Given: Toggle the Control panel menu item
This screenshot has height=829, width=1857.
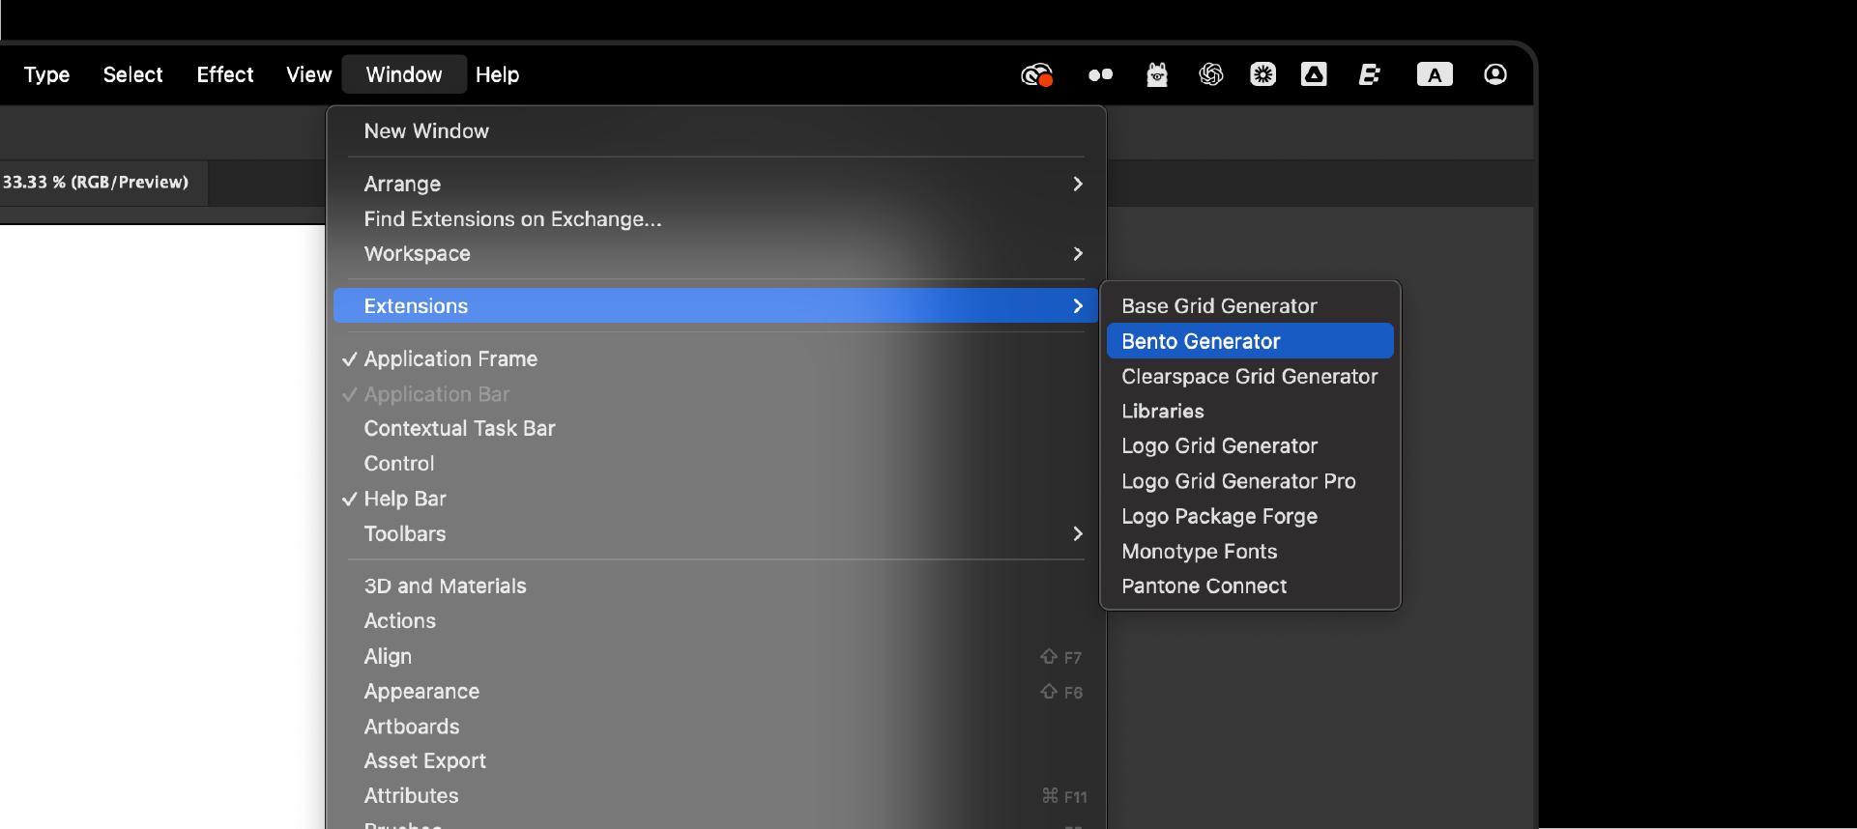Looking at the screenshot, I should (715, 464).
